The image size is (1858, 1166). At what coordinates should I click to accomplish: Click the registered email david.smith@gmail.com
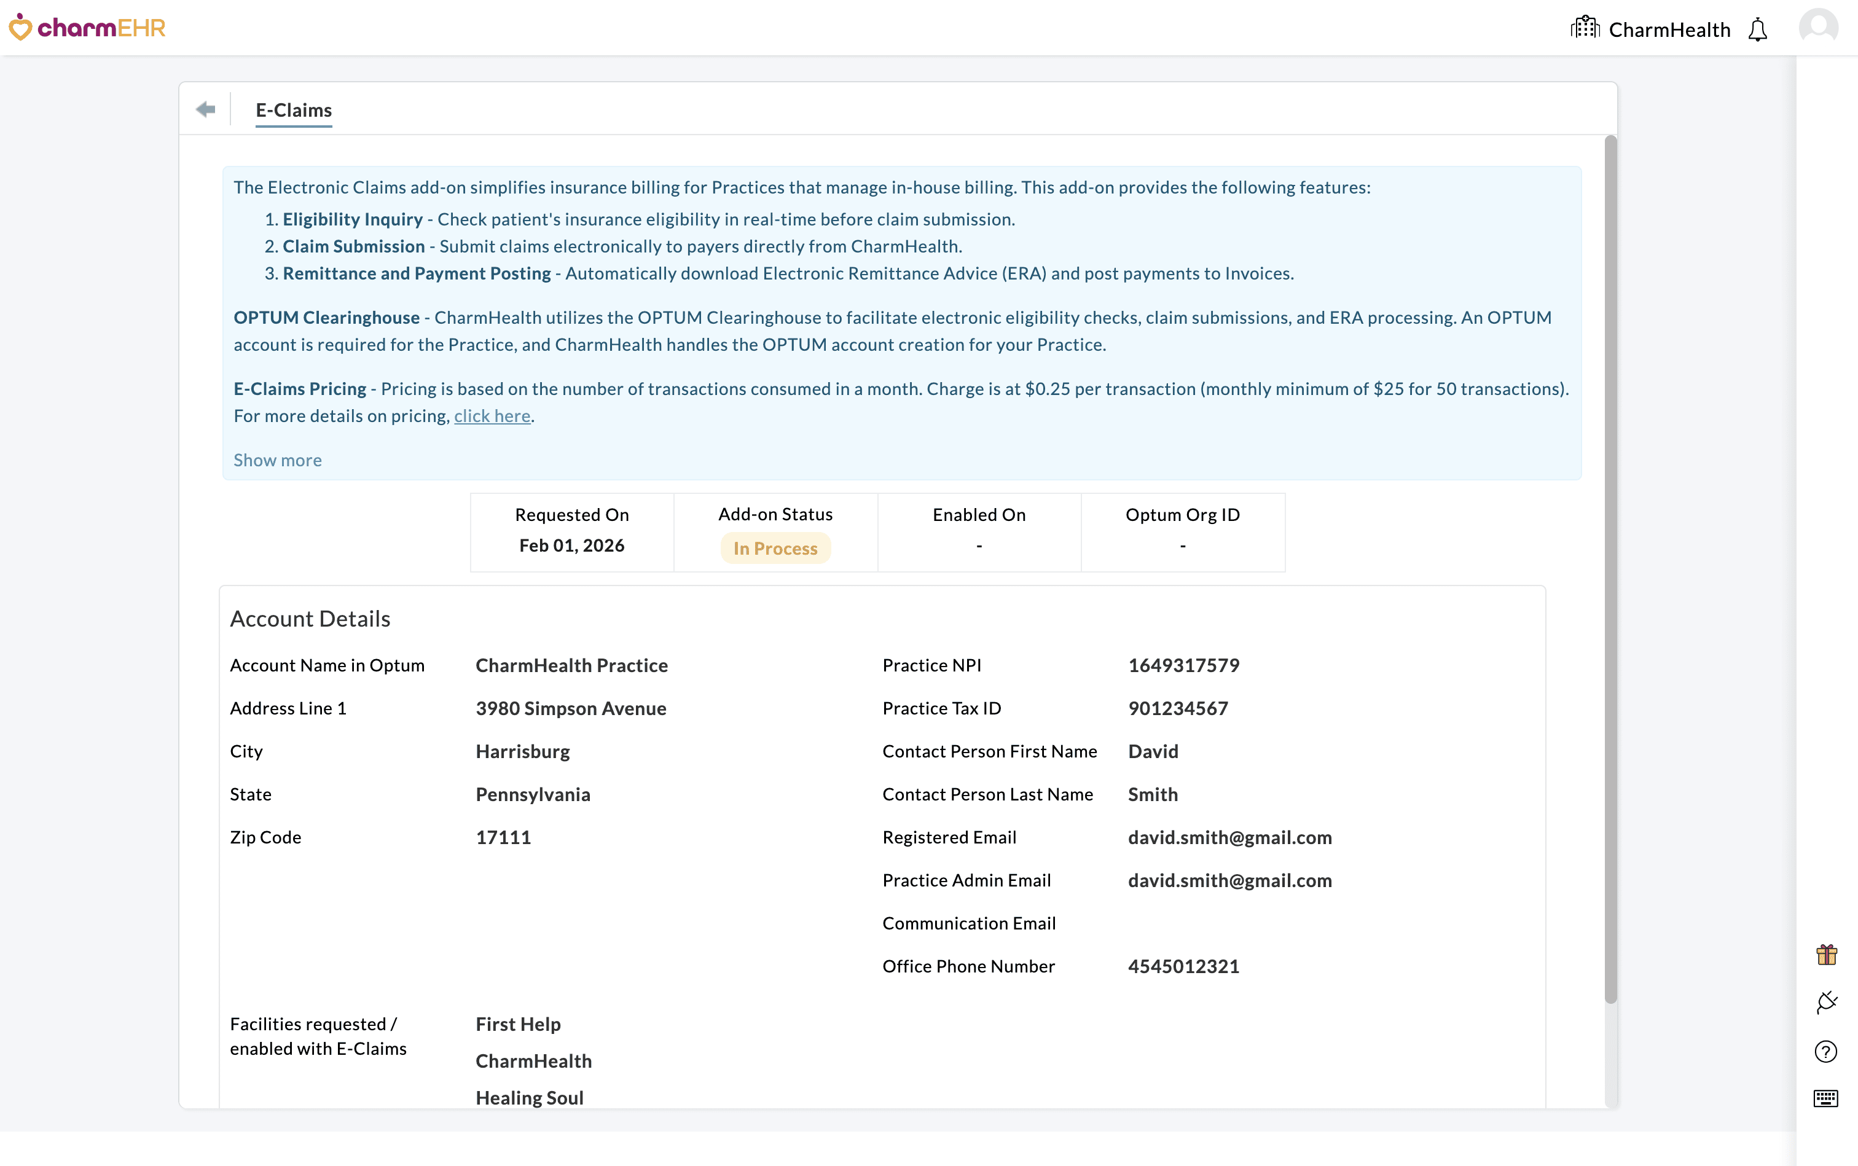click(x=1229, y=837)
